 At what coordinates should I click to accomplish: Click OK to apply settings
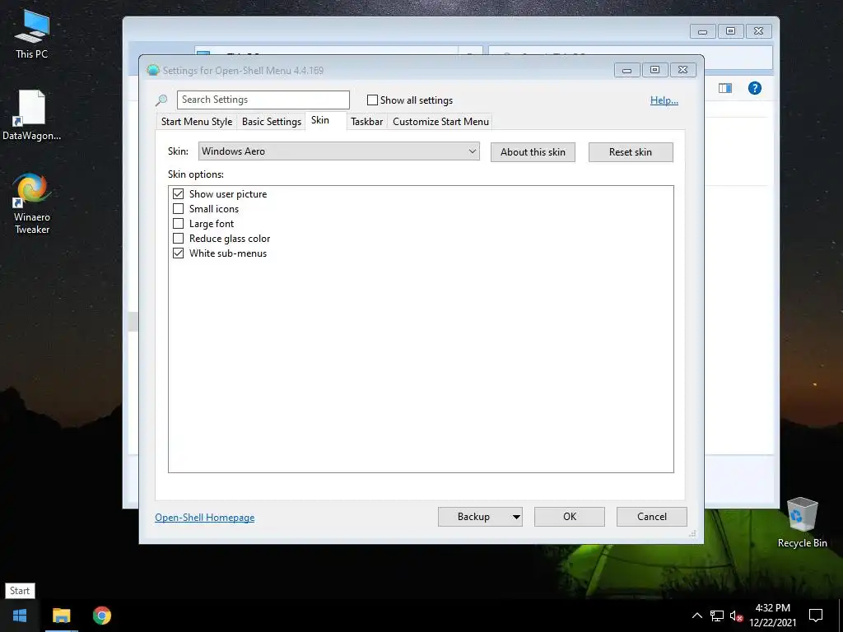pyautogui.click(x=570, y=517)
